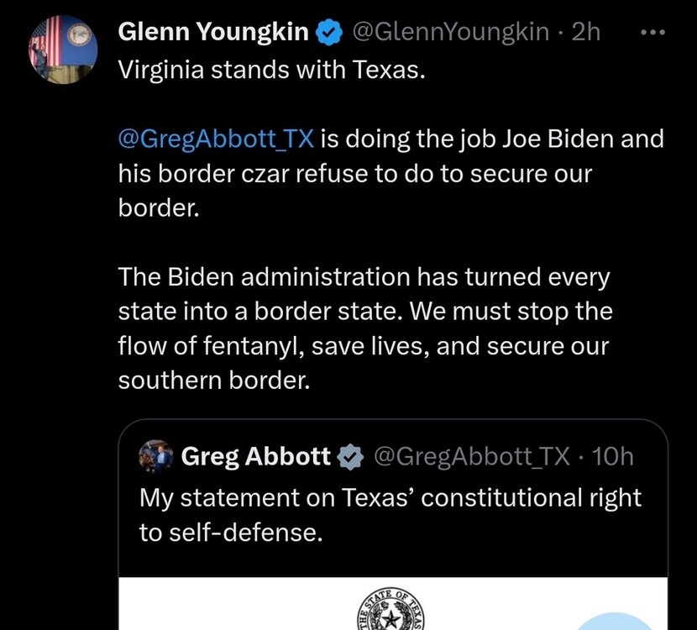Click Greg Abbott's small avatar in quoted tweet

(157, 456)
